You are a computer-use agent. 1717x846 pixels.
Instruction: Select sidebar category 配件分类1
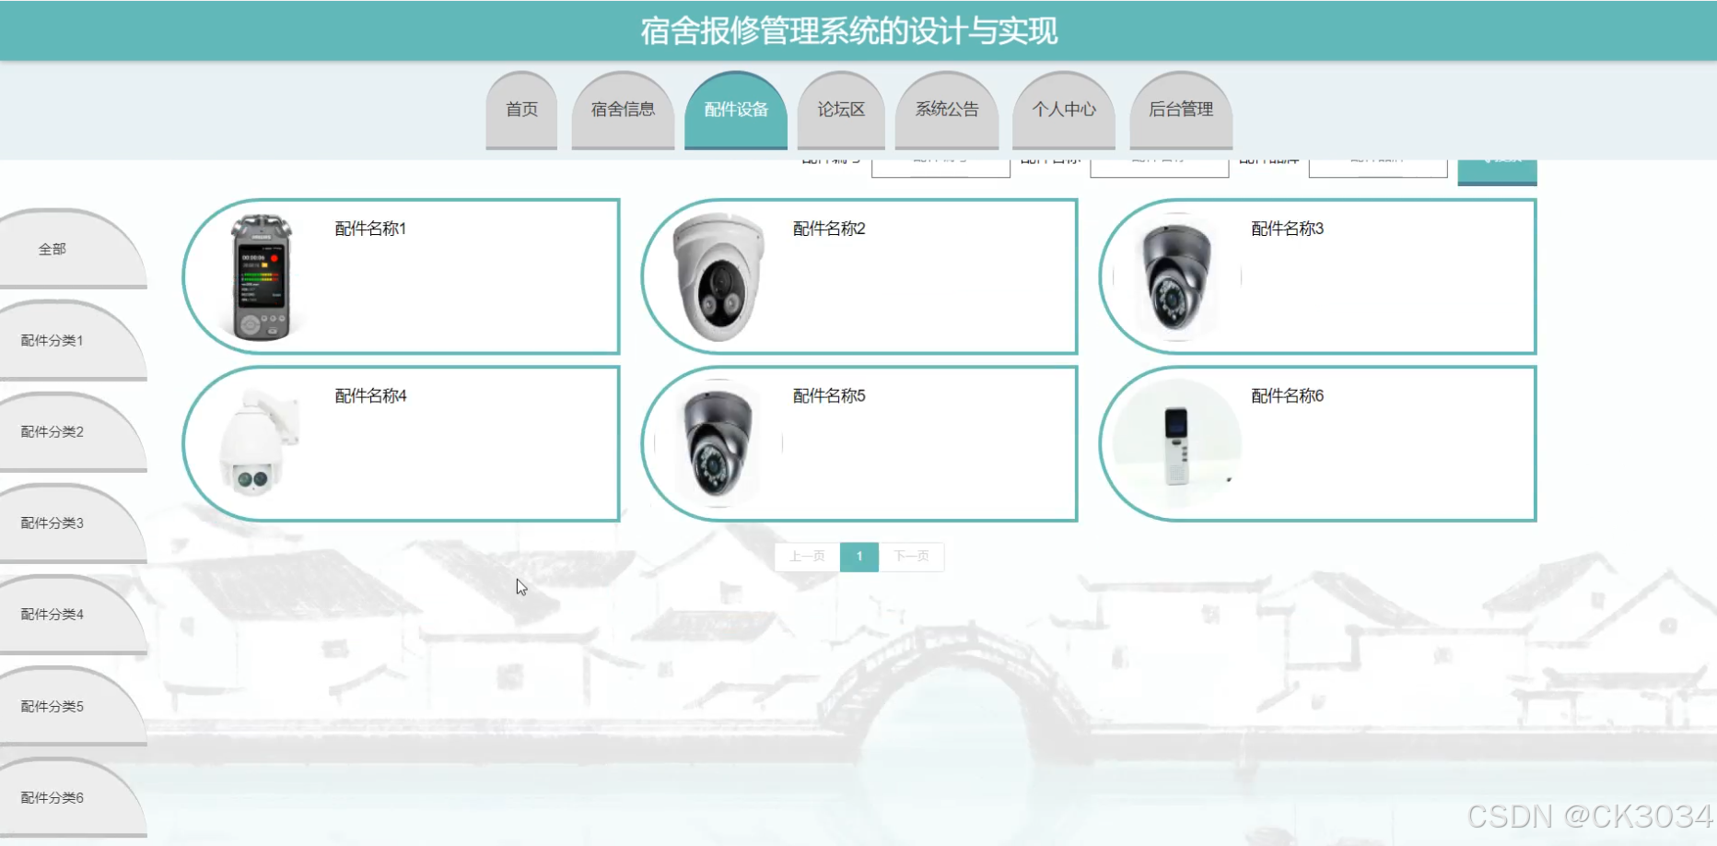52,339
